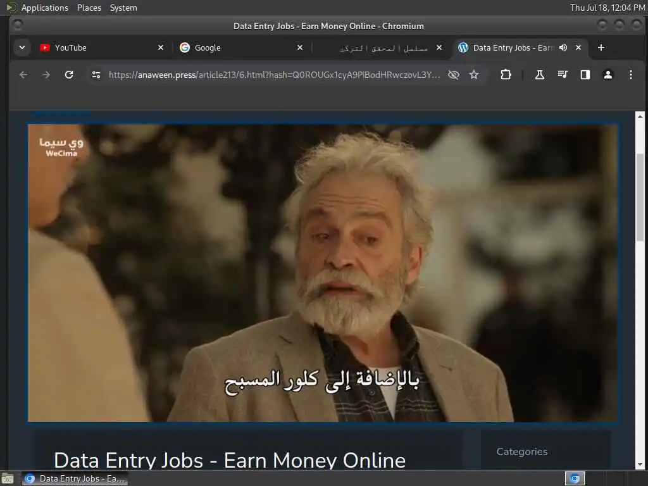648x486 pixels.
Task: Click scrollbar up arrow
Action: (640, 116)
